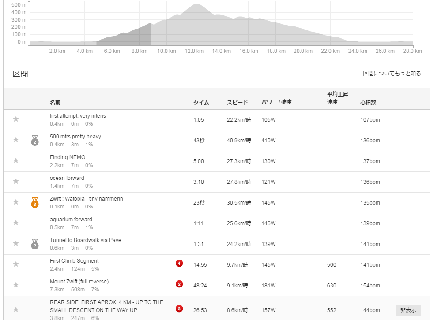Click the '区間' section heading
Image resolution: width=445 pixels, height=320 pixels.
click(20, 74)
